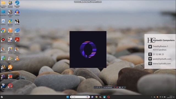Open the Bandicam bar menu icon
The image size is (176, 99).
tap(95, 87)
